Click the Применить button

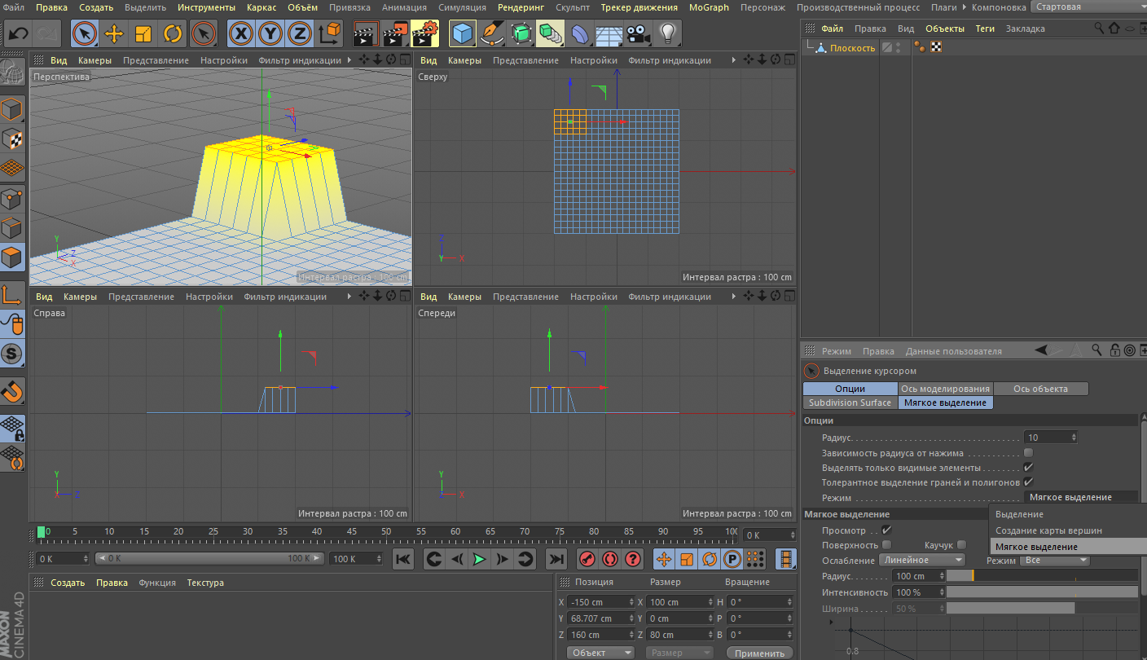pos(759,653)
